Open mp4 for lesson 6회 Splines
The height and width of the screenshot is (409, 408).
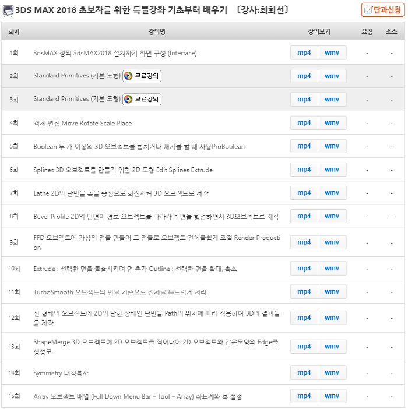click(304, 170)
